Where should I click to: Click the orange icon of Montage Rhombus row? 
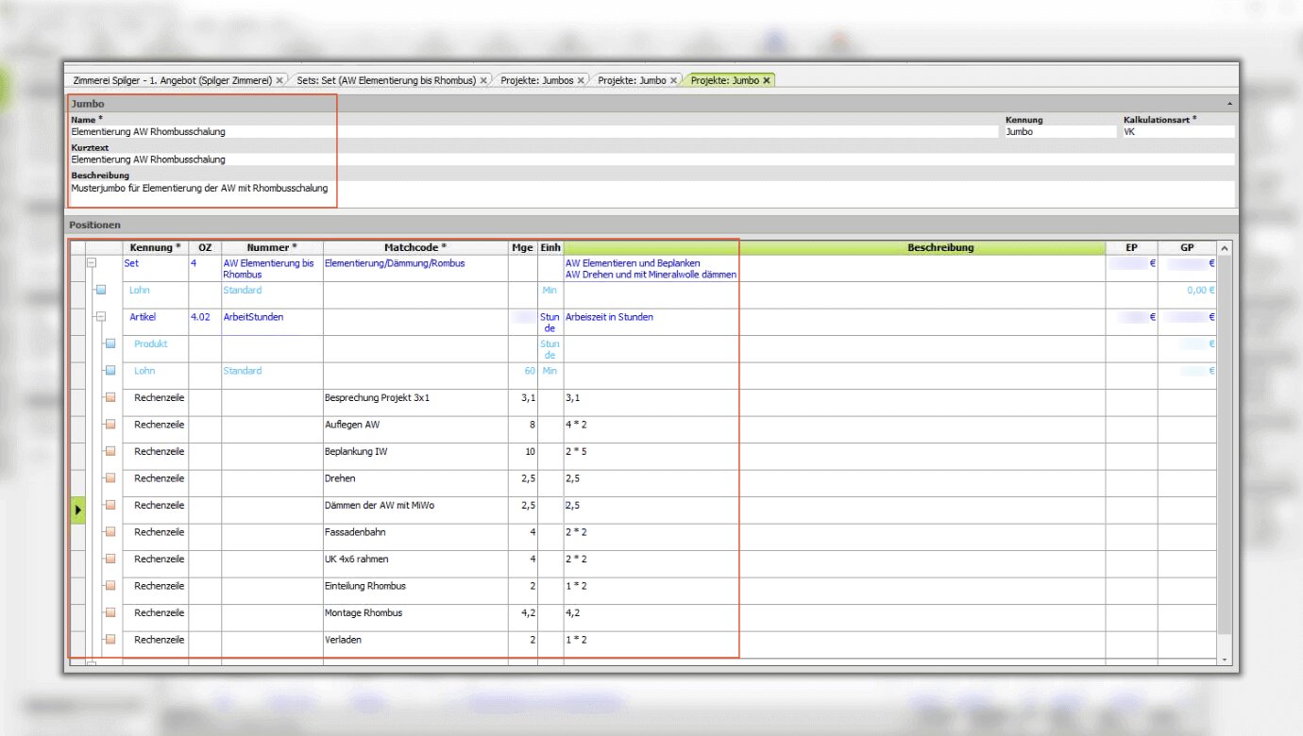[110, 613]
